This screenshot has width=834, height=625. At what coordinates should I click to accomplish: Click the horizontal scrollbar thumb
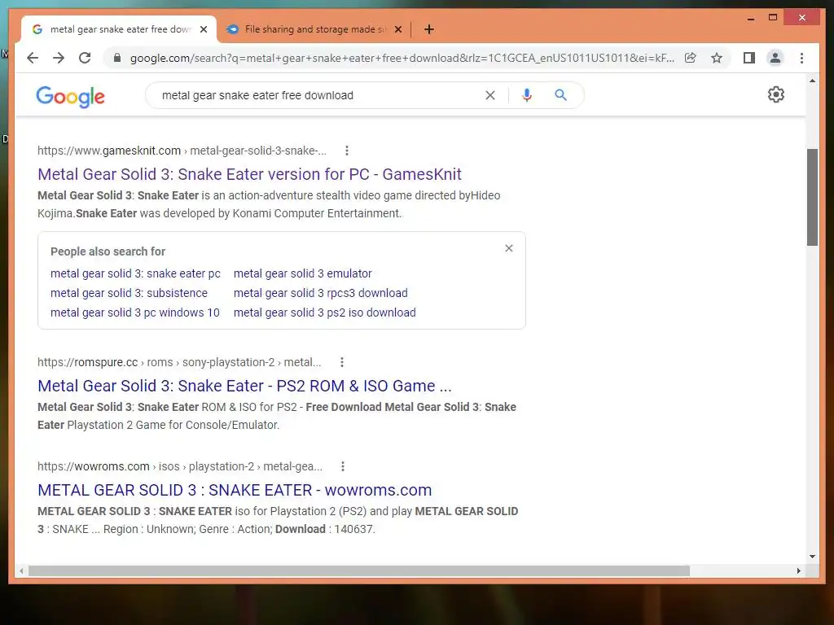coord(359,570)
